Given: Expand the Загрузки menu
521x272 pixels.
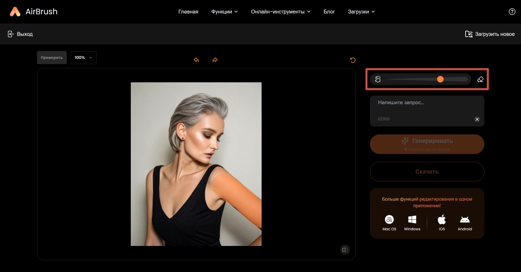Looking at the screenshot, I should [x=361, y=11].
